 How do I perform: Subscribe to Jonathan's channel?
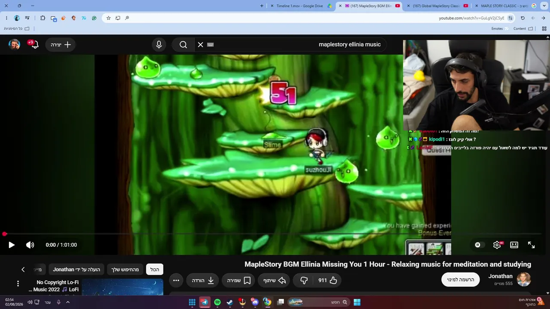tap(461, 279)
